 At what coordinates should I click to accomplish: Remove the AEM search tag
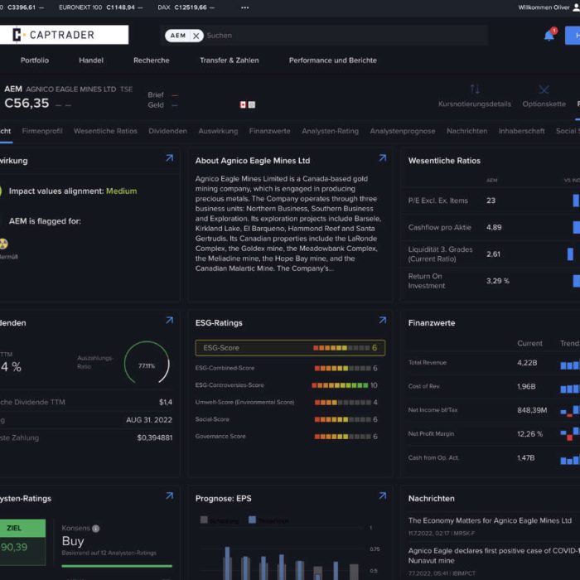[x=196, y=36]
